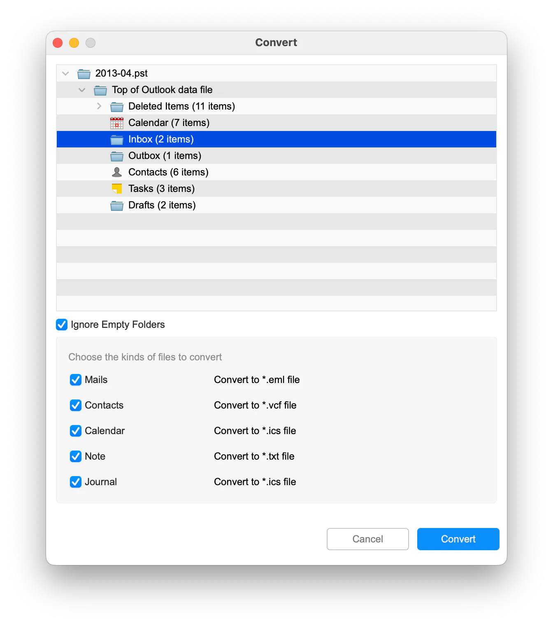Uncheck Ignore Empty Folders
The height and width of the screenshot is (626, 553).
coord(62,325)
